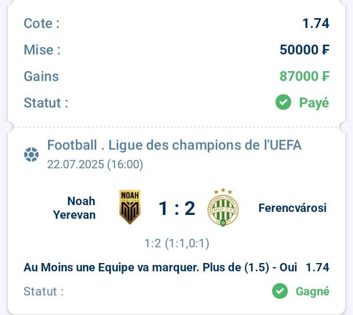Click the 1.74 odds value beside Cote
353x315 pixels.
pyautogui.click(x=316, y=23)
